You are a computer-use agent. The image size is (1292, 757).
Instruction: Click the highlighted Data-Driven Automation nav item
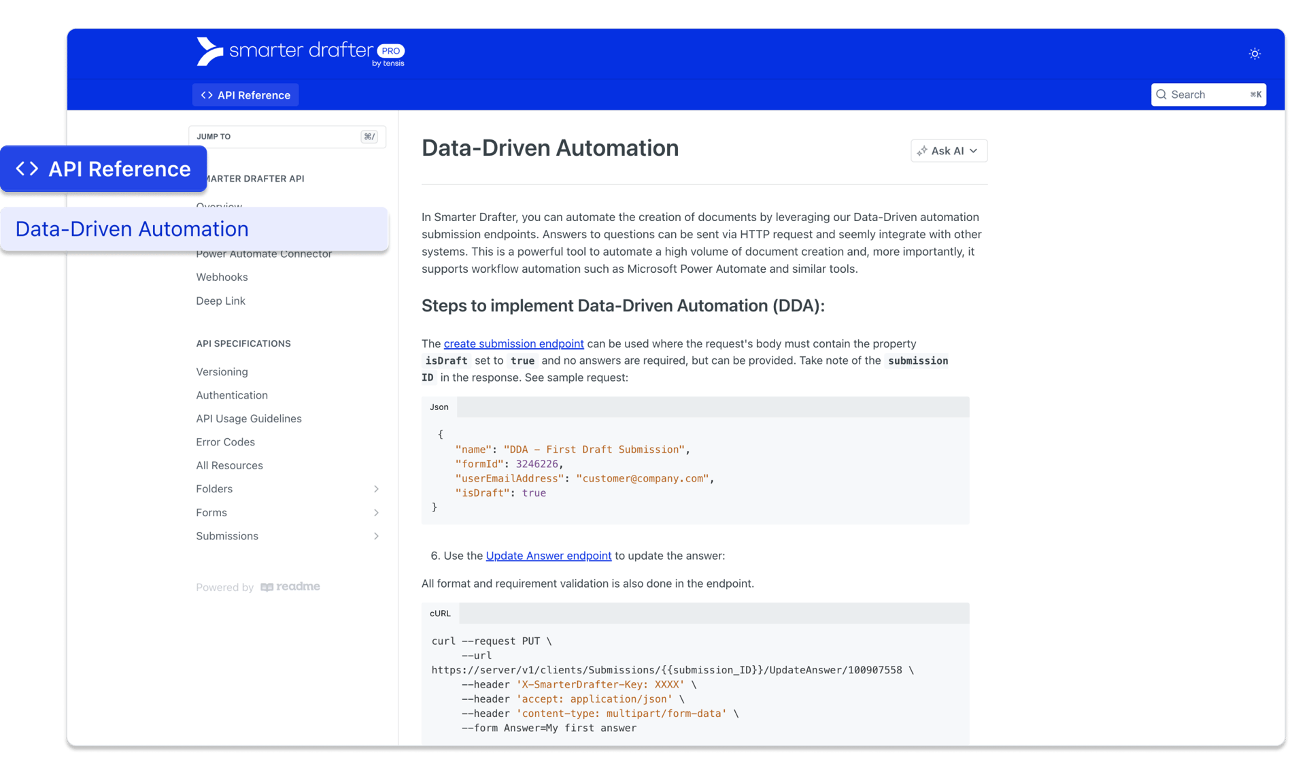click(131, 229)
